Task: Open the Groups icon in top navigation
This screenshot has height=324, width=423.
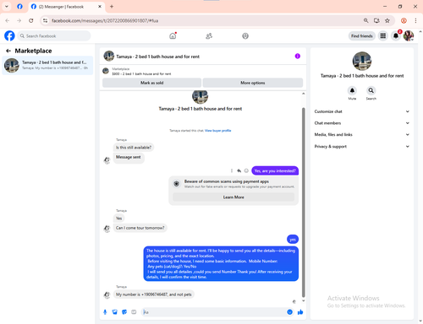Action: 245,36
